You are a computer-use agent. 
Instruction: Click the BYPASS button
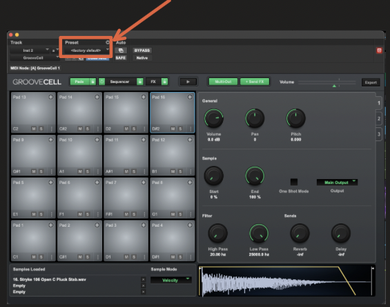(142, 50)
